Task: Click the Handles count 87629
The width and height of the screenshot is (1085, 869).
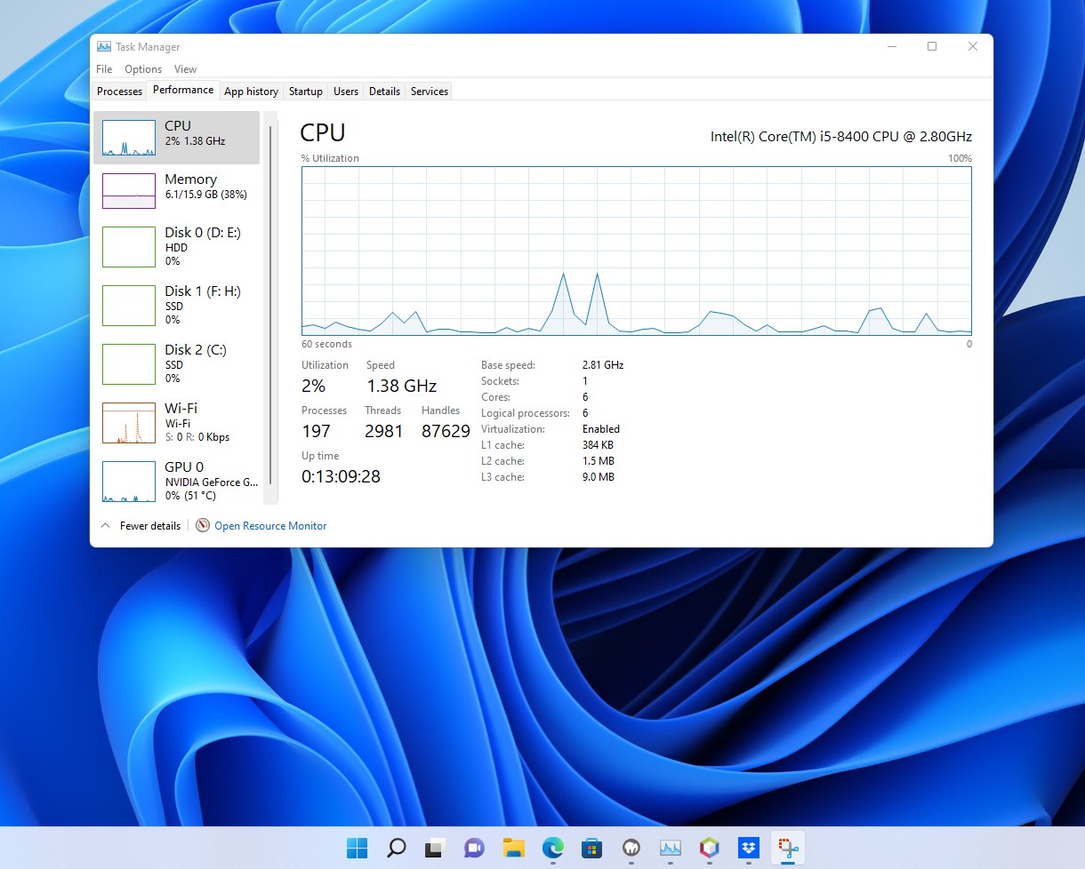Action: click(446, 431)
